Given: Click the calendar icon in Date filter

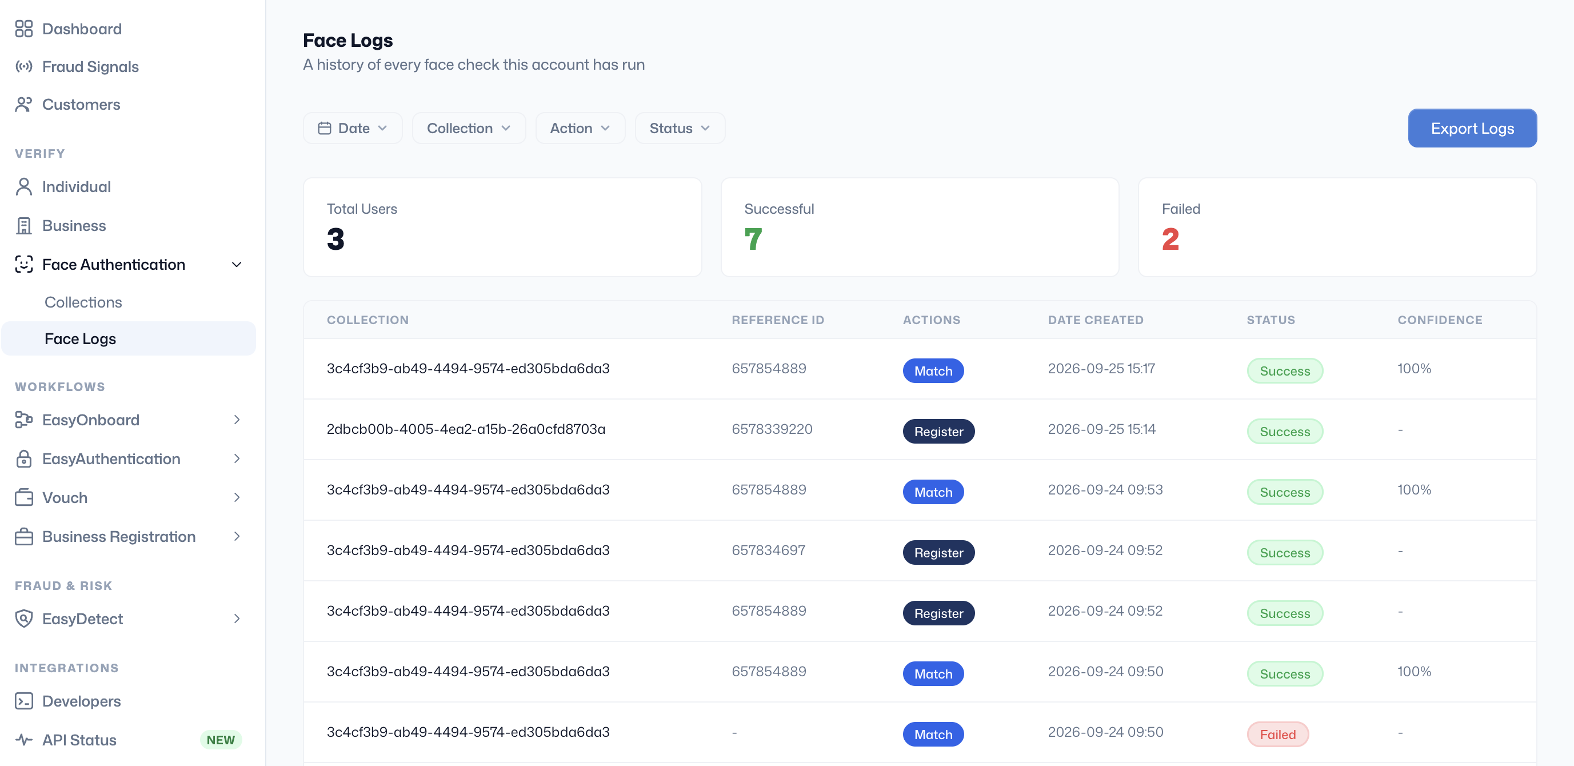Looking at the screenshot, I should pos(325,128).
